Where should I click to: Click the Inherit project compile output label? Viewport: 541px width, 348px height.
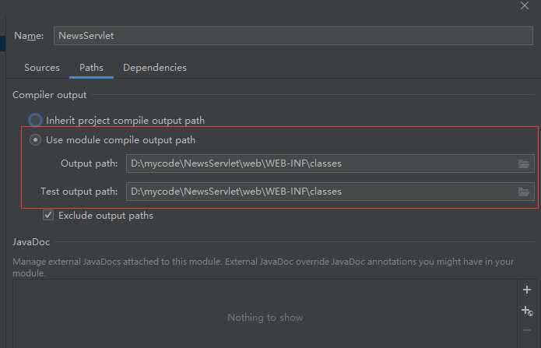[x=125, y=121]
